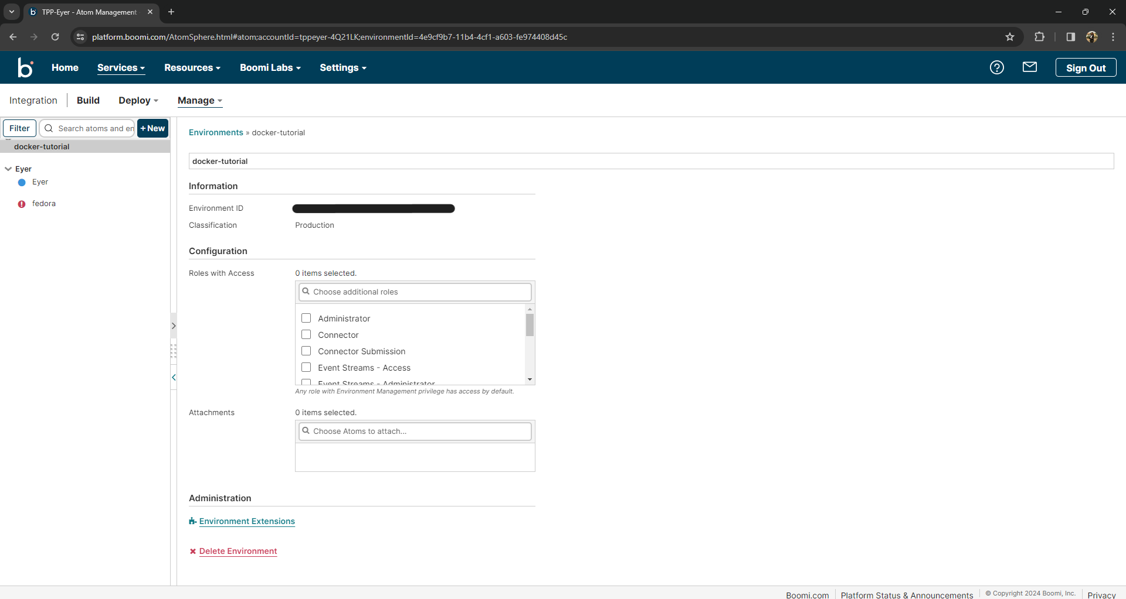Open the Boomi.com footer link
The image size is (1126, 599).
(x=808, y=594)
